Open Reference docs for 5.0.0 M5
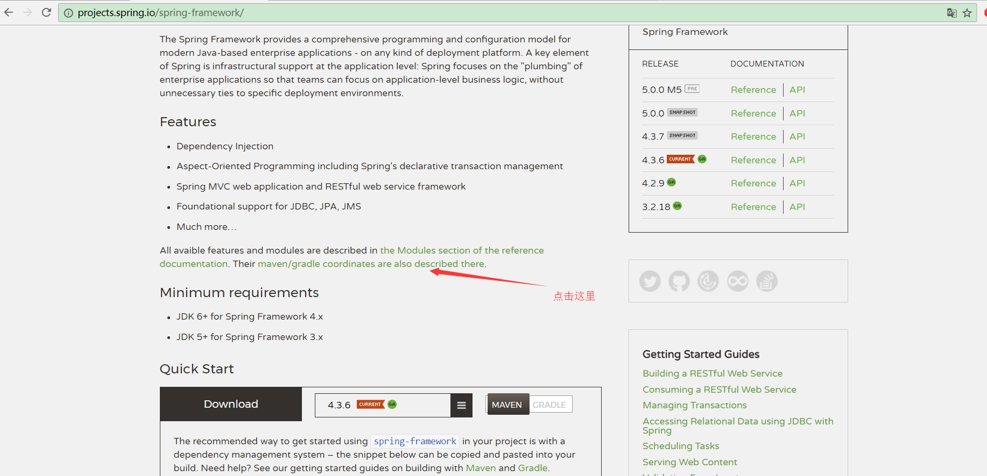 pyautogui.click(x=753, y=90)
